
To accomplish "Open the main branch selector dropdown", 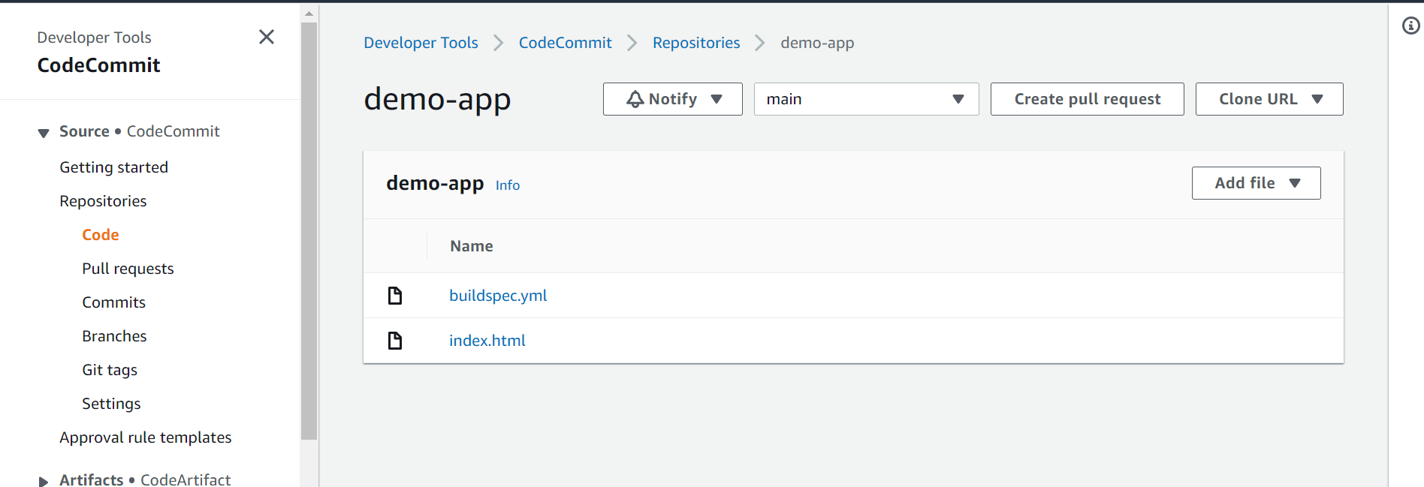I will click(866, 99).
